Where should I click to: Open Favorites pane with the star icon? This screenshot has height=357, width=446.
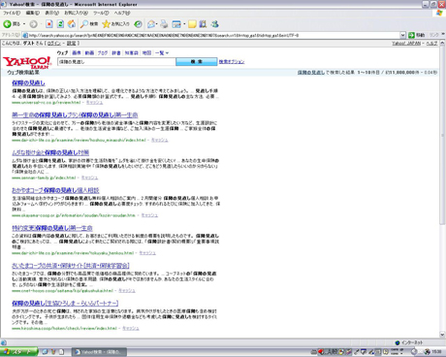pyautogui.click(x=115, y=24)
